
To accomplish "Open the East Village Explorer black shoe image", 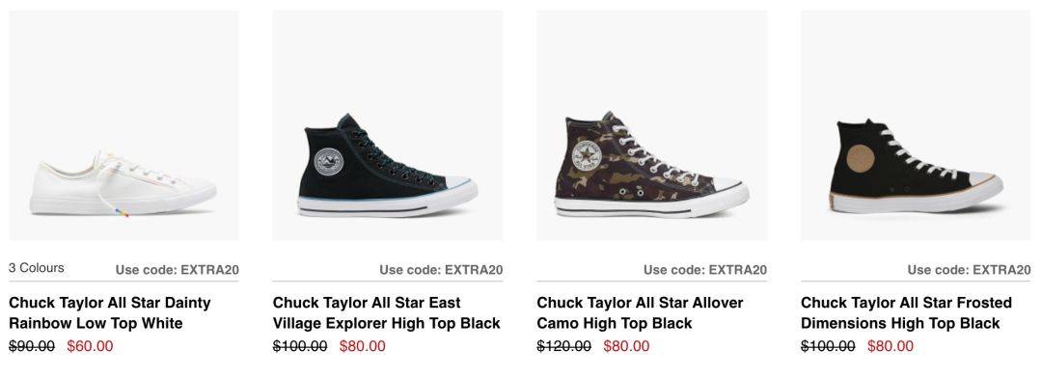I will click(388, 125).
